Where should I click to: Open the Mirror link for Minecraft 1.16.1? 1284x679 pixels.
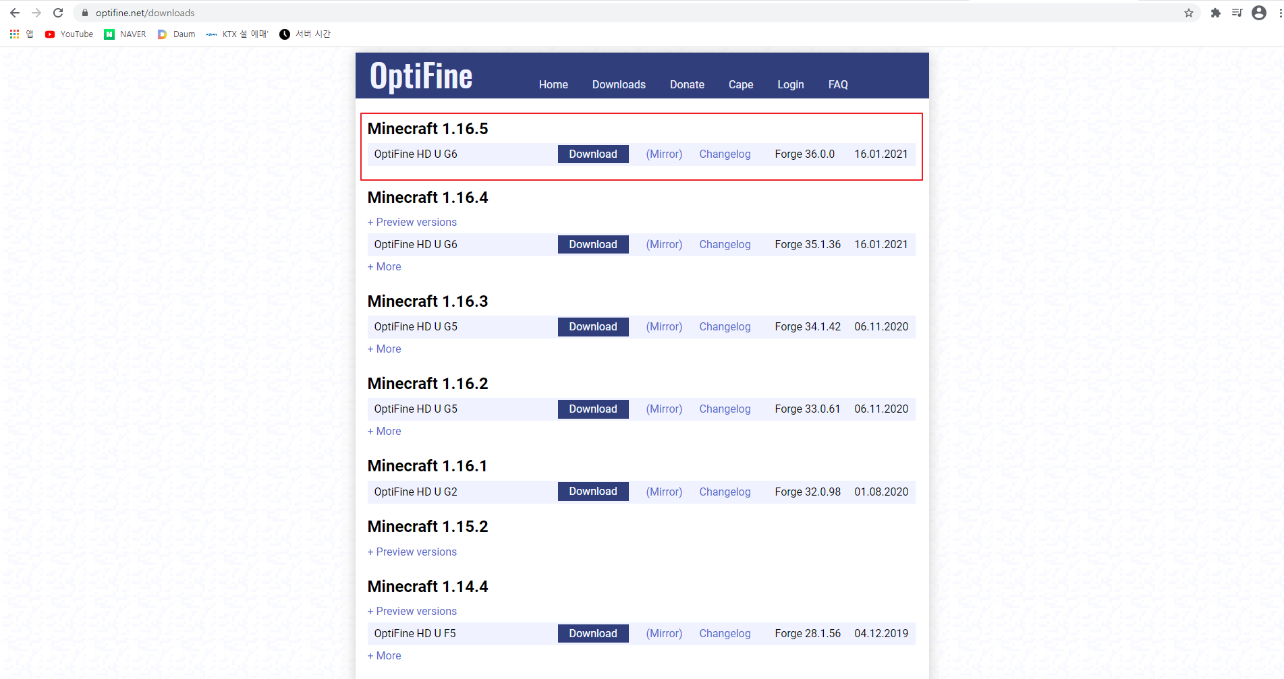(x=664, y=492)
